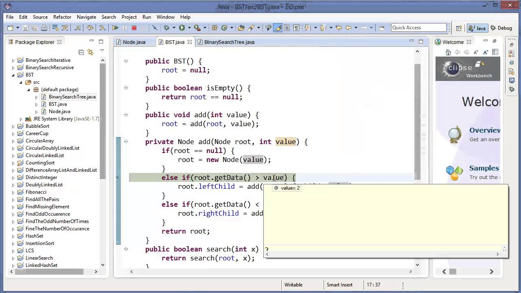Click the New Java Class icon
The image size is (521, 293).
(224, 28)
